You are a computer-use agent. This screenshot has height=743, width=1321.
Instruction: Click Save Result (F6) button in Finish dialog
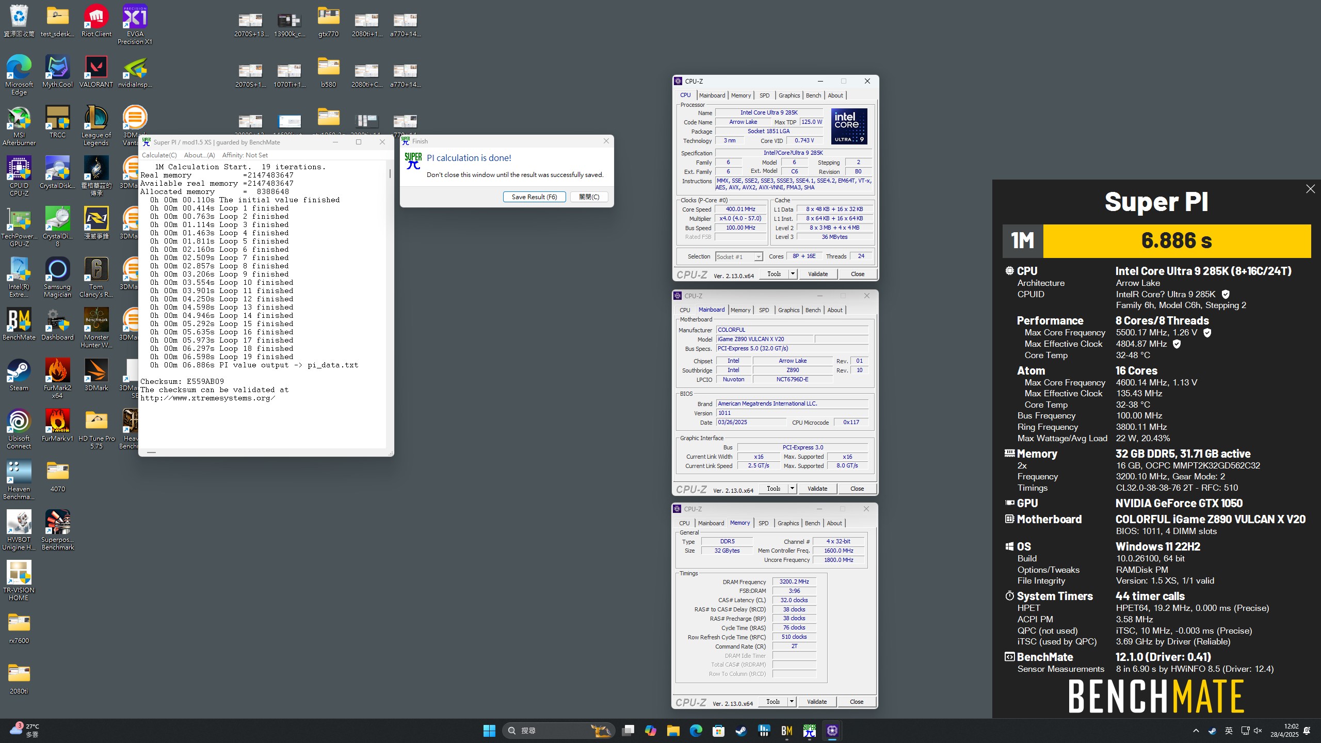[x=534, y=197]
